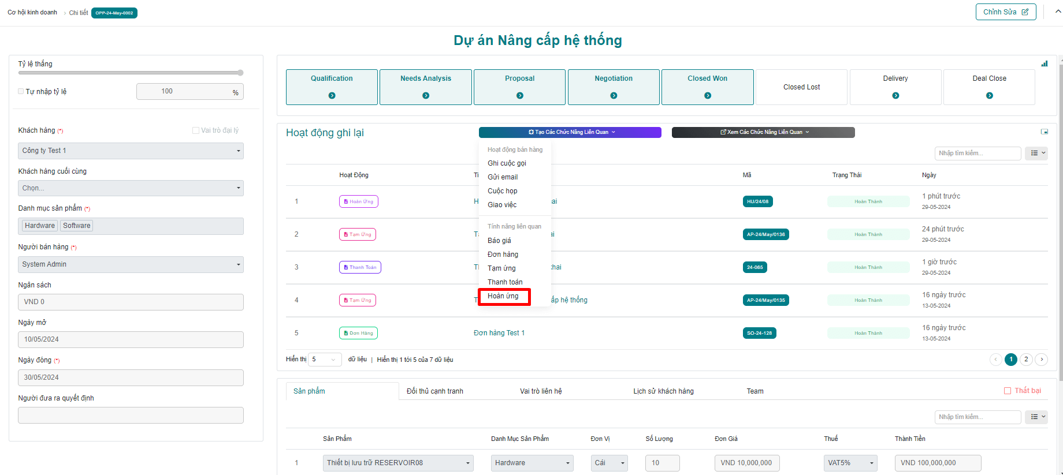Click the Chỉnh Sửa button

click(1005, 12)
